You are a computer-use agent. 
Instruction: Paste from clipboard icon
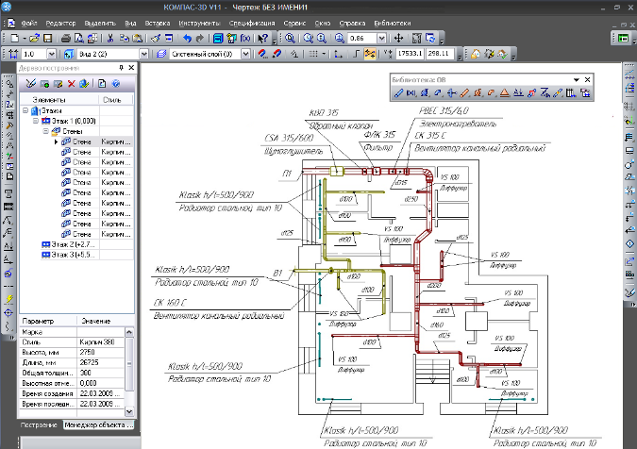pyautogui.click(x=138, y=38)
